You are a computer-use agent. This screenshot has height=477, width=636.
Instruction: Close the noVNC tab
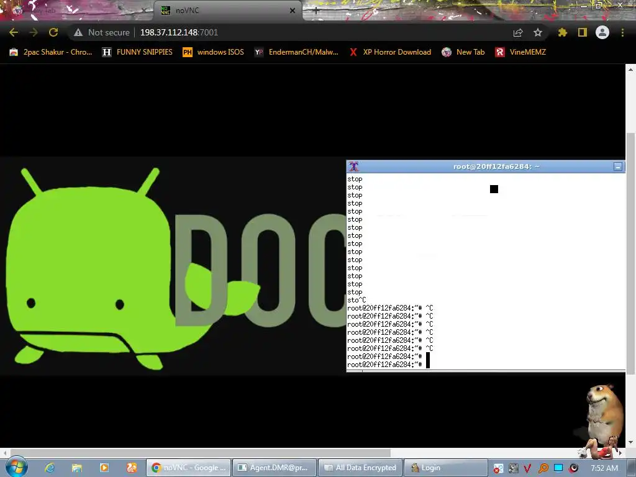(293, 11)
